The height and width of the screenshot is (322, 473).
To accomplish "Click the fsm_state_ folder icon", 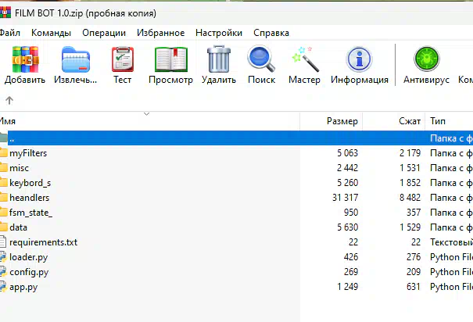I will click(3, 213).
